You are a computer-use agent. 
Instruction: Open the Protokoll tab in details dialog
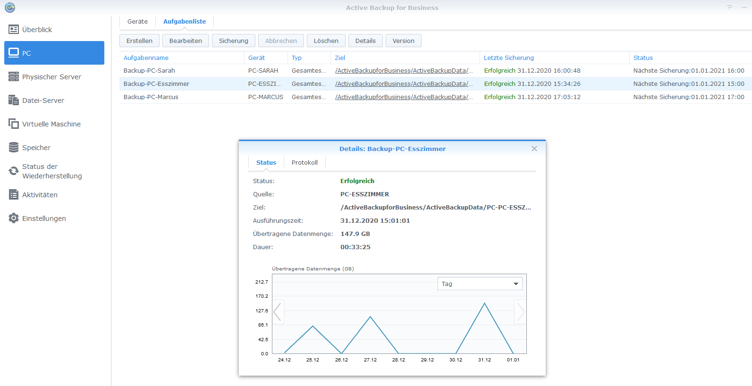304,162
